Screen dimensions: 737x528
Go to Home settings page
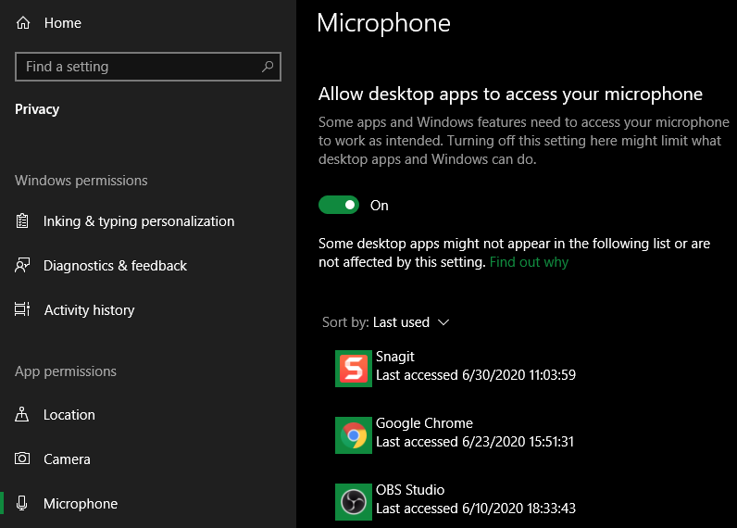(x=62, y=23)
